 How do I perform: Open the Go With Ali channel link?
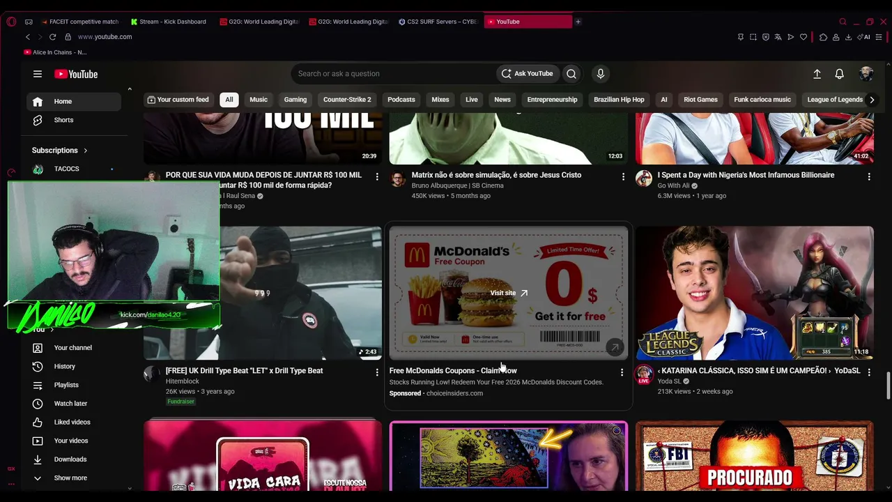[x=673, y=185]
